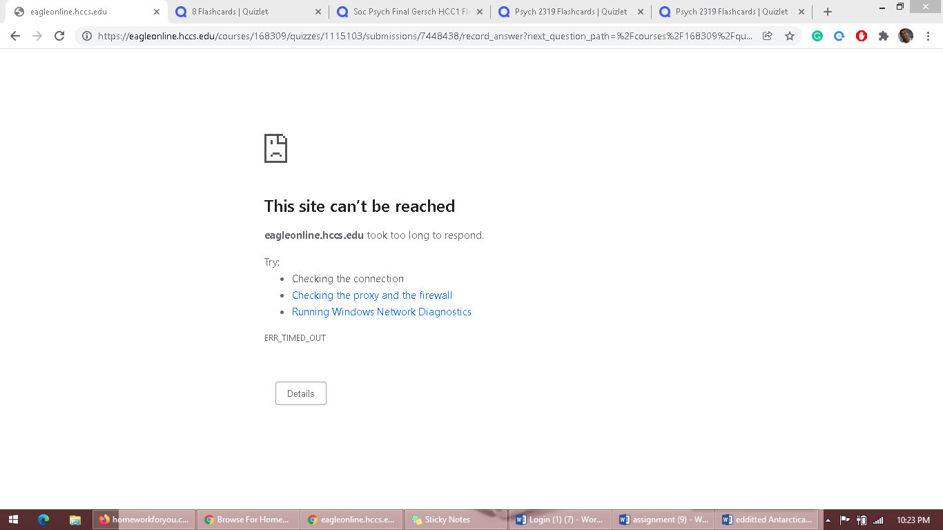View site information icon beside the URL
The height and width of the screenshot is (530, 943).
86,36
